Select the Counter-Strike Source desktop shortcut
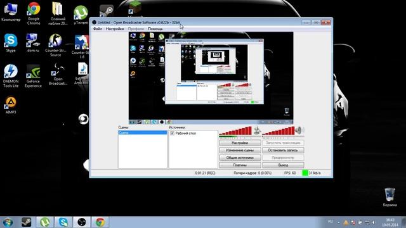Viewport: 406px width, 228px height. (55, 45)
